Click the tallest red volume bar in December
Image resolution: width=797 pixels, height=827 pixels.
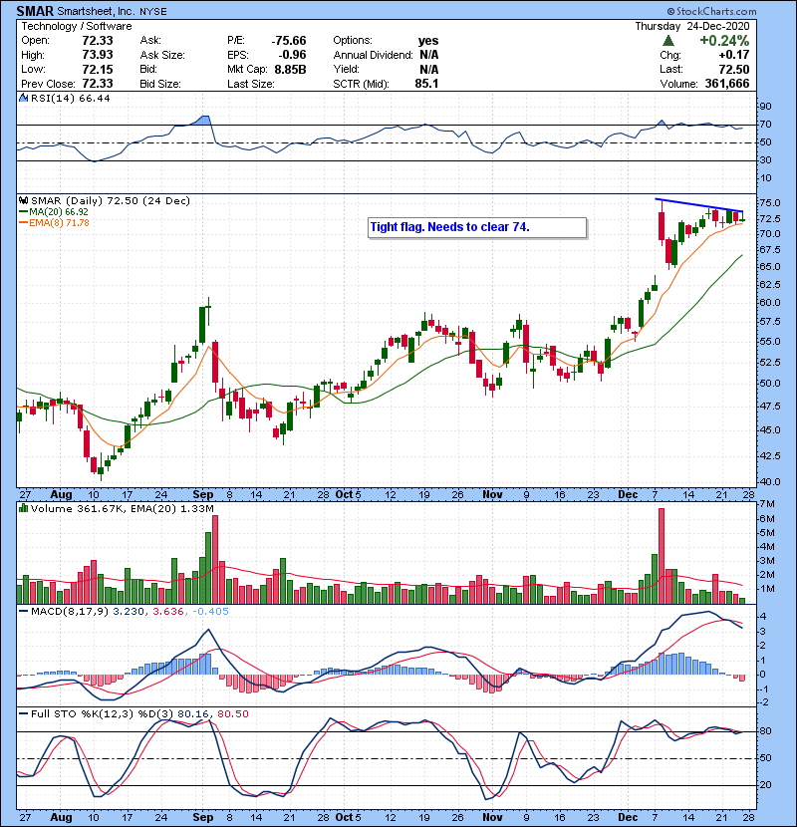(662, 556)
